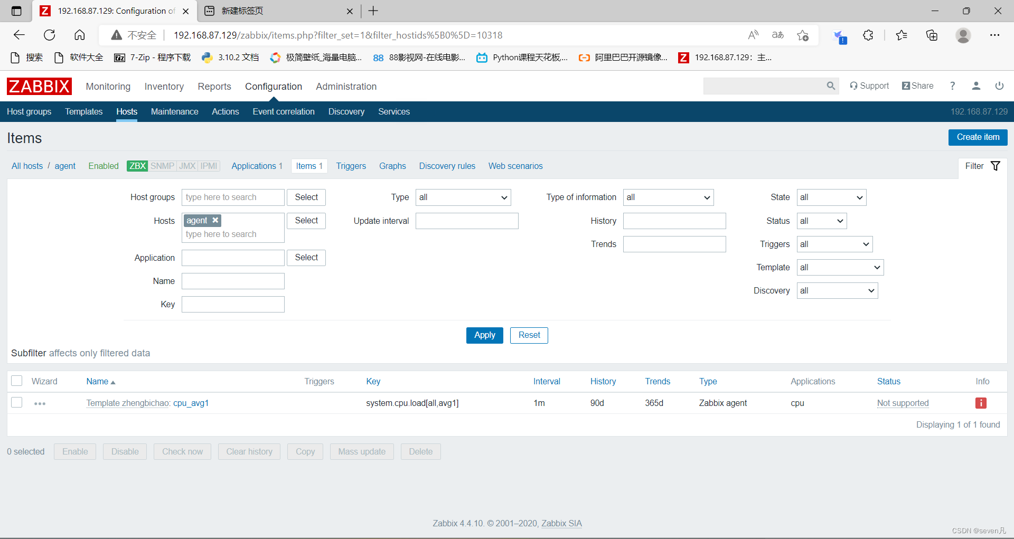The width and height of the screenshot is (1014, 539).
Task: Open browser extensions puzzle icon
Action: coord(868,35)
